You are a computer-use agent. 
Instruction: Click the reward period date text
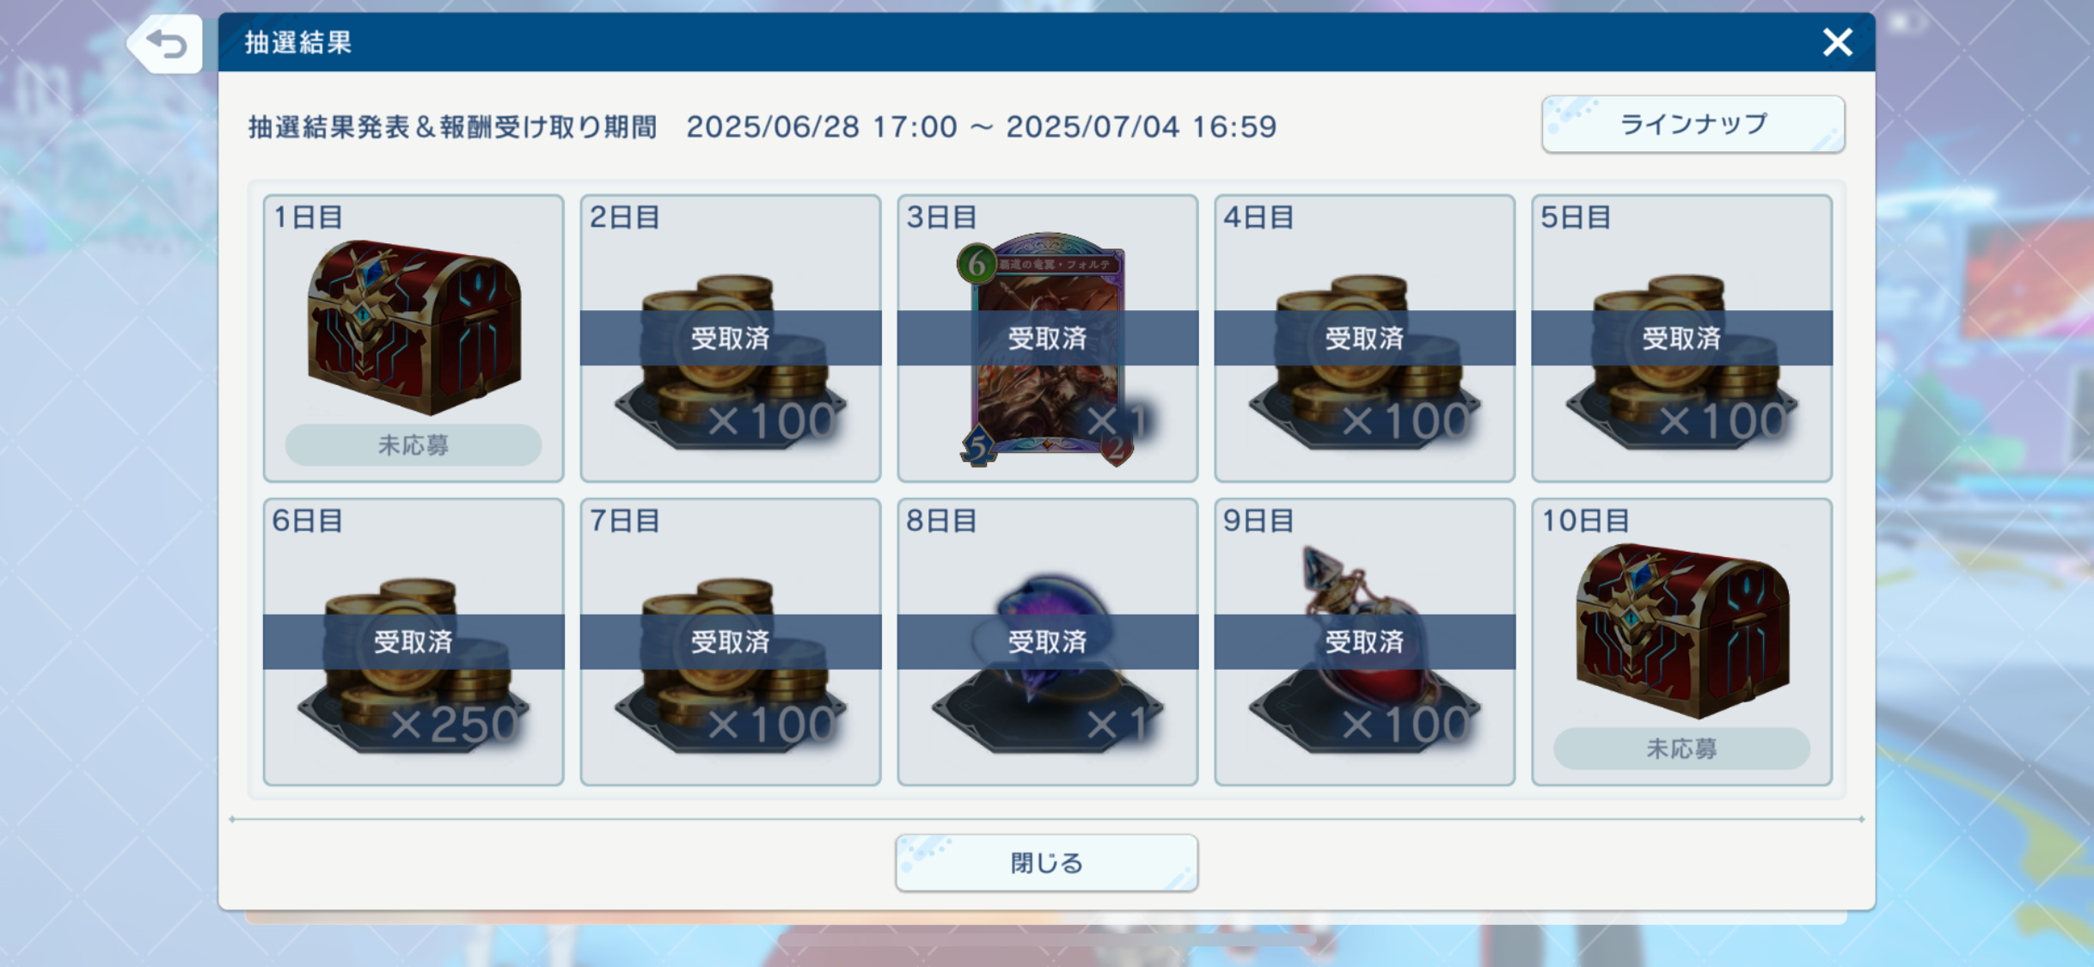(981, 127)
